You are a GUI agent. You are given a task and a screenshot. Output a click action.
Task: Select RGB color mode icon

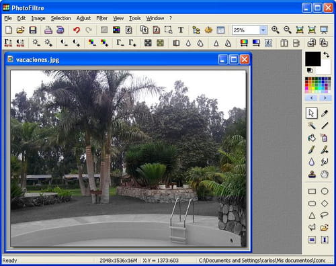pos(116,30)
